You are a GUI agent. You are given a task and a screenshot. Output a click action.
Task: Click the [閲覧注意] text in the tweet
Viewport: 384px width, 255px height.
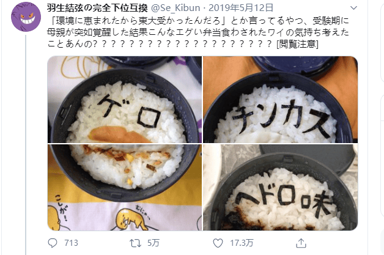click(297, 44)
